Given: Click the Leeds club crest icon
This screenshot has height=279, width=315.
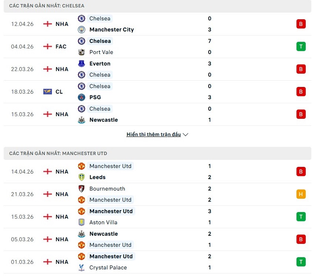Looking at the screenshot, I should point(82,177).
